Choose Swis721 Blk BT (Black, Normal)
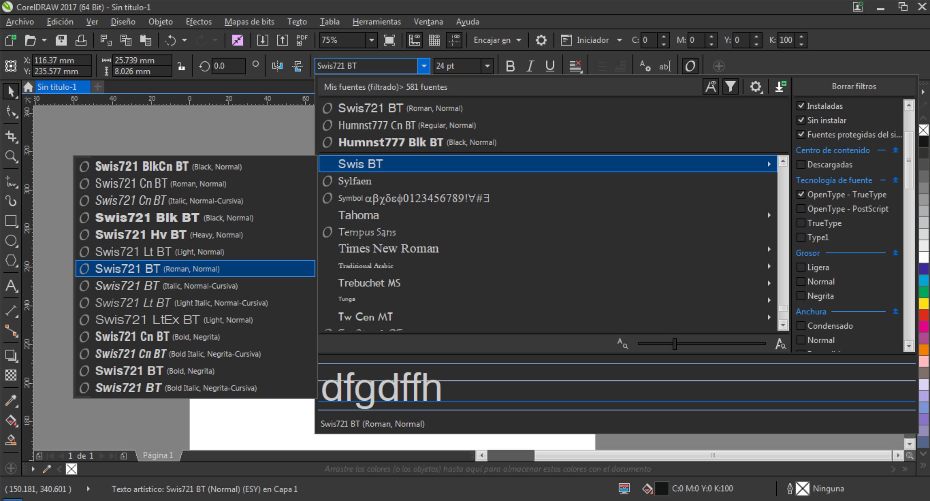The image size is (930, 501). [195, 218]
